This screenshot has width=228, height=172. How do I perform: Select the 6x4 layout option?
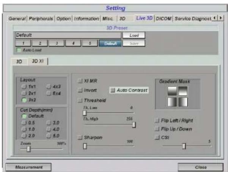pos(49,93)
